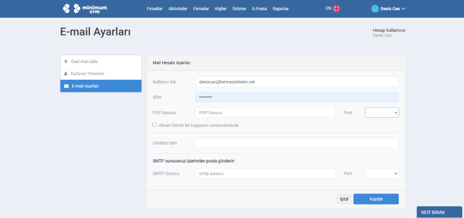Click the POP Sunucu input field

point(265,112)
